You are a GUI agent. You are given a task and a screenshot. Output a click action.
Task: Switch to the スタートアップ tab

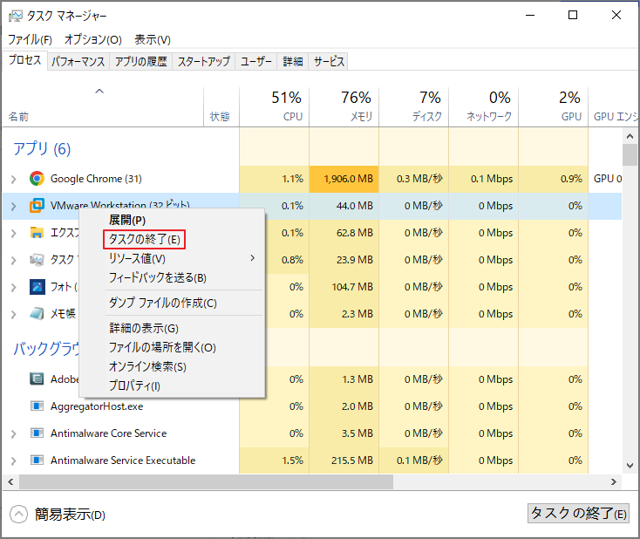coord(204,62)
